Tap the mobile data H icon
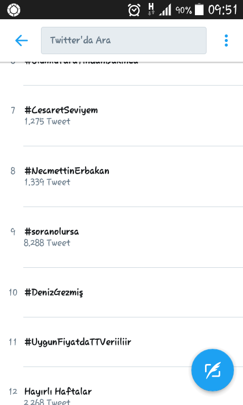The height and width of the screenshot is (405, 243). coord(151,10)
